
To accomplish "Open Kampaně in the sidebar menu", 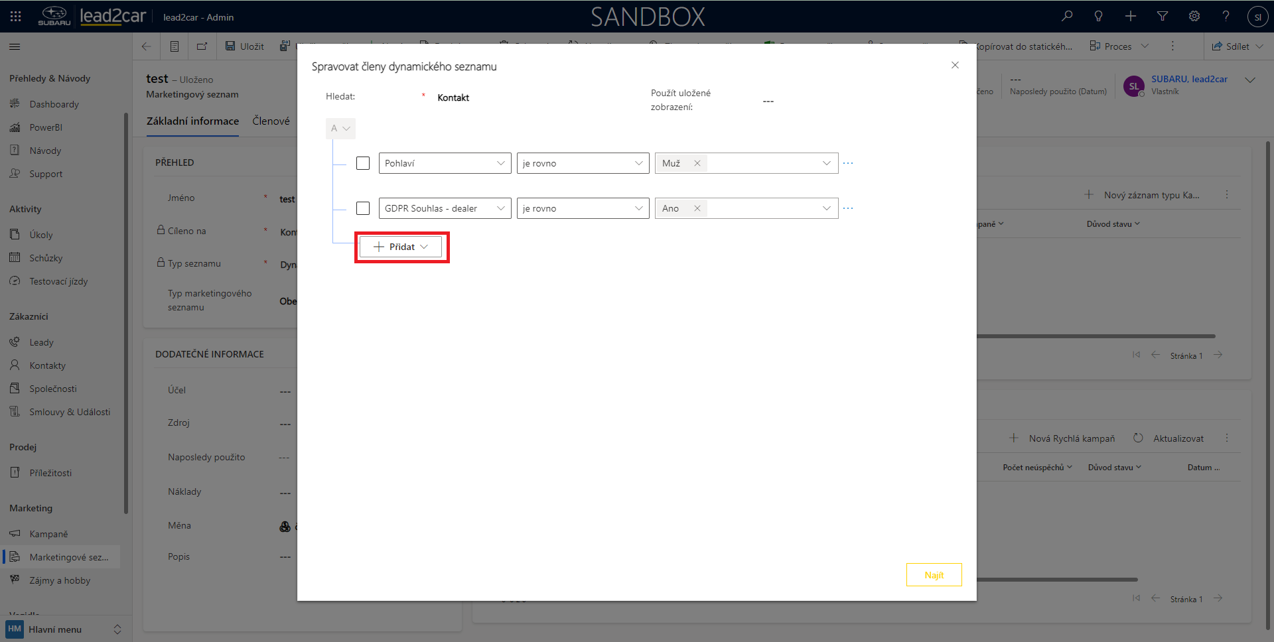I will 48,534.
